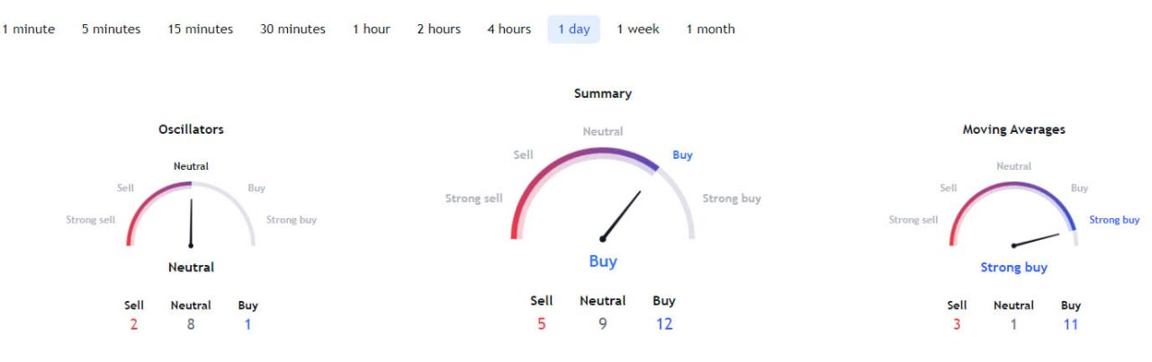Click the Summary gauge dial
Viewport: 1152px width, 362px height.
603,193
